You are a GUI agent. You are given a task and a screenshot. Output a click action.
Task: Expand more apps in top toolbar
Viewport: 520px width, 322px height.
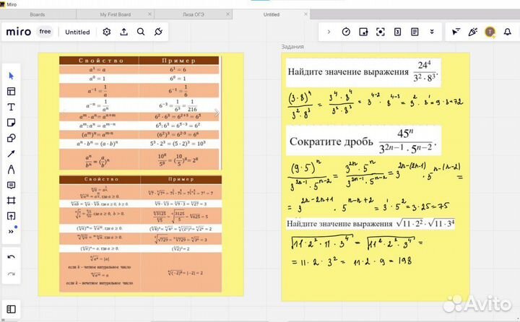(x=432, y=32)
